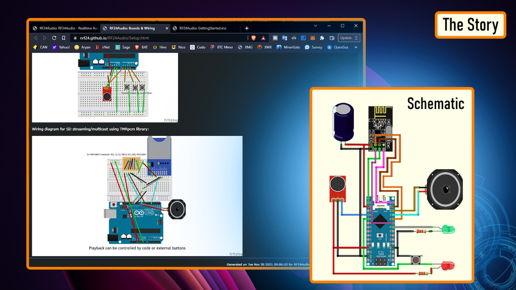
Task: Go back to the previous page
Action: tap(36, 38)
